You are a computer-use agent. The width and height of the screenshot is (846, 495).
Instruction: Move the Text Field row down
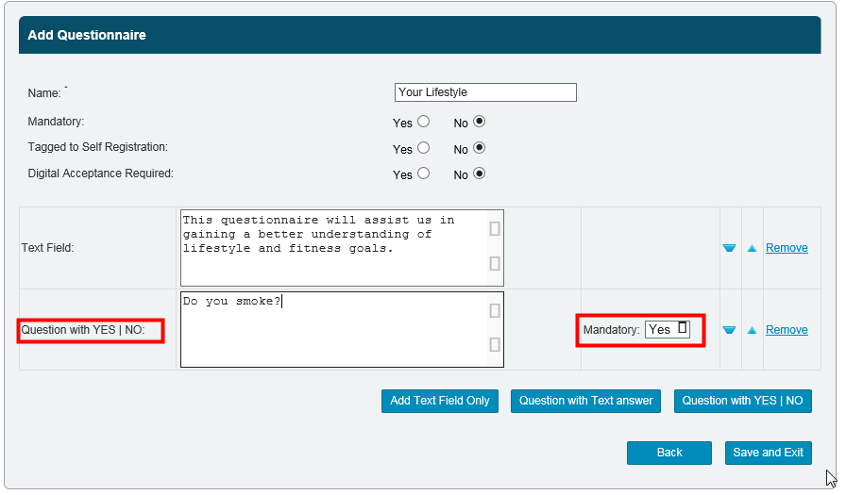click(729, 248)
